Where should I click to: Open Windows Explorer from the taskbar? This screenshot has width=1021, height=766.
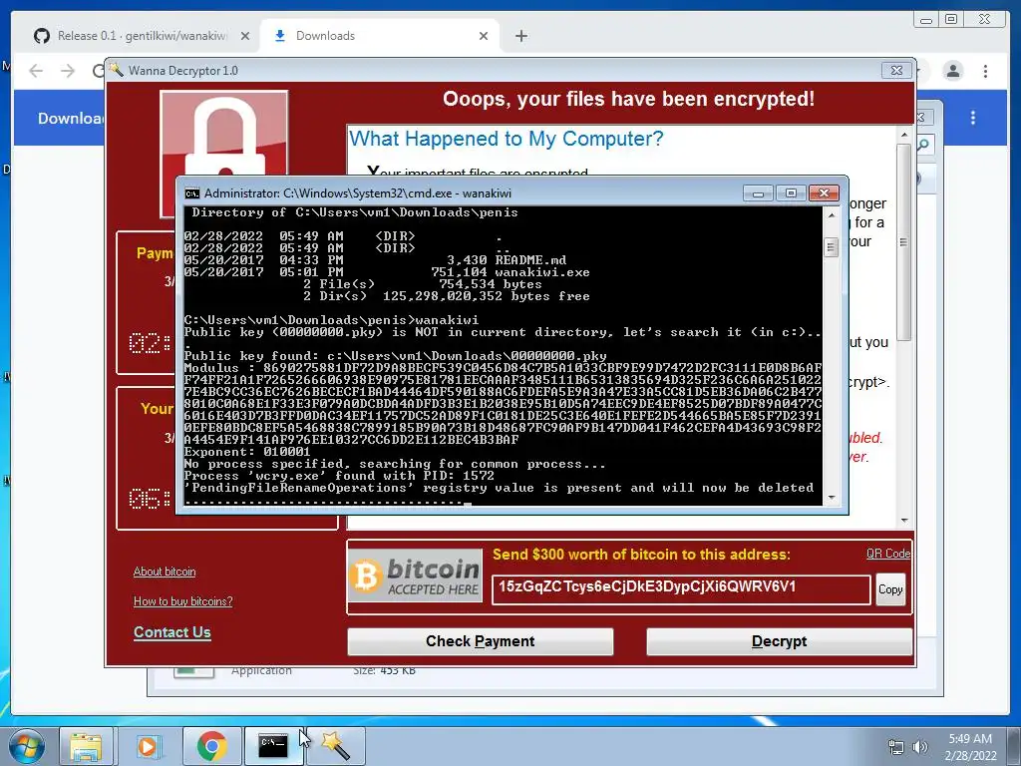coord(86,746)
